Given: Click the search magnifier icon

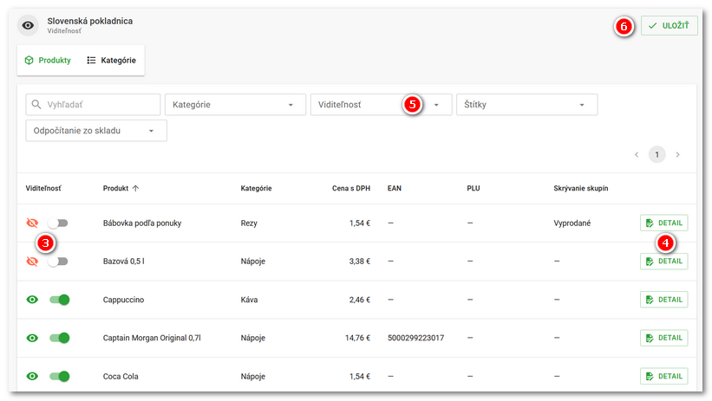Looking at the screenshot, I should [36, 104].
